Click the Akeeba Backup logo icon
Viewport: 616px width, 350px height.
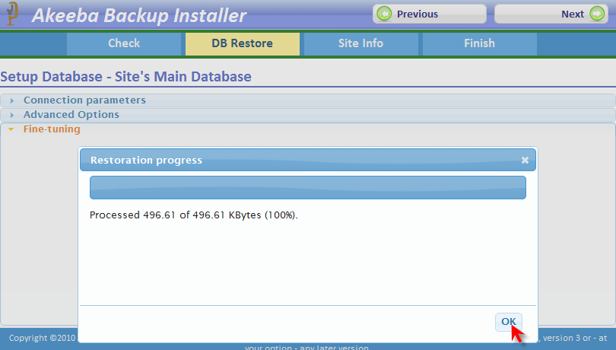coord(11,14)
